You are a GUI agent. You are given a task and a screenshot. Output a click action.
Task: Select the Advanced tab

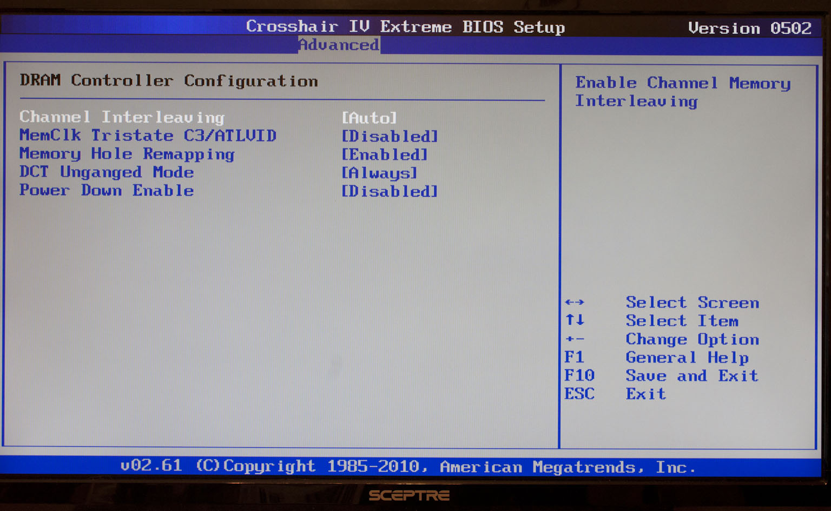(x=339, y=45)
